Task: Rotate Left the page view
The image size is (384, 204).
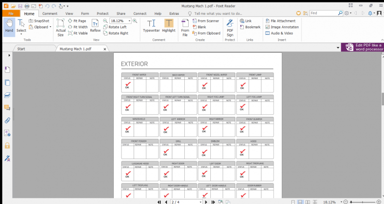Action: 115,27
